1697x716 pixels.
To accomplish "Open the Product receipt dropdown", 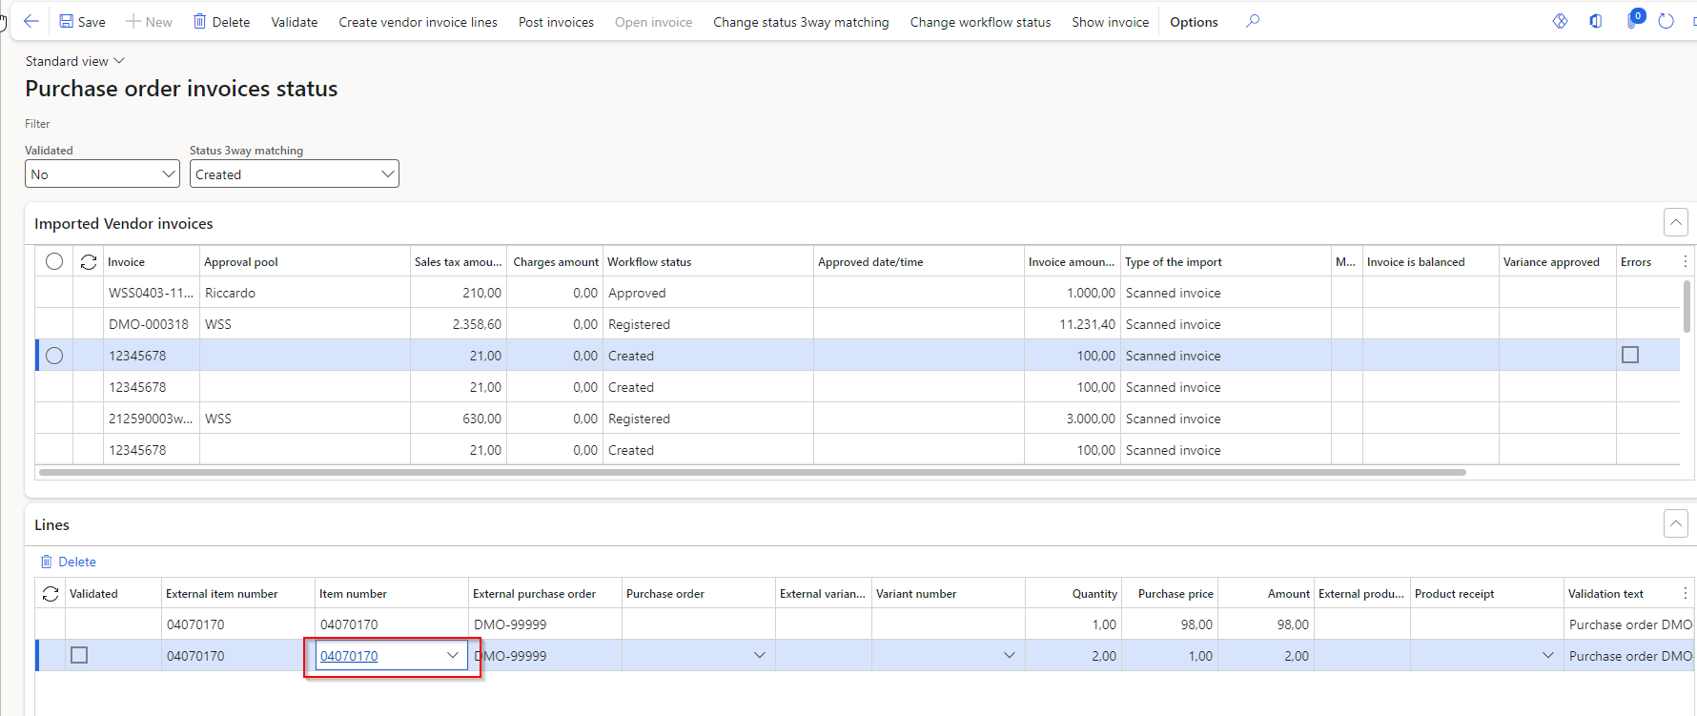I will [1548, 655].
